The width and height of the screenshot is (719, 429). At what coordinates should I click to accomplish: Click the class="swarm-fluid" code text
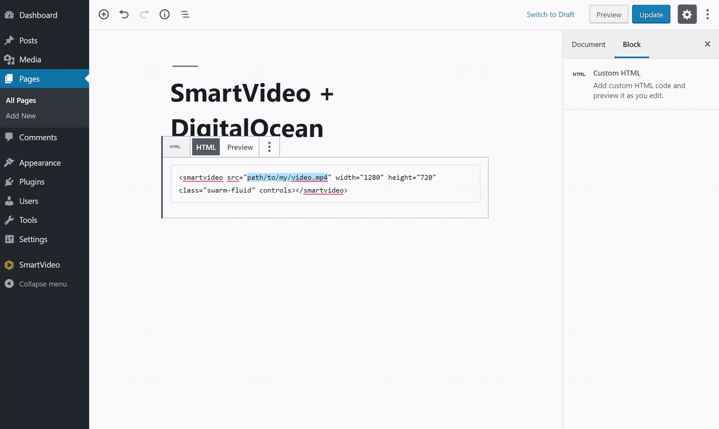click(217, 190)
